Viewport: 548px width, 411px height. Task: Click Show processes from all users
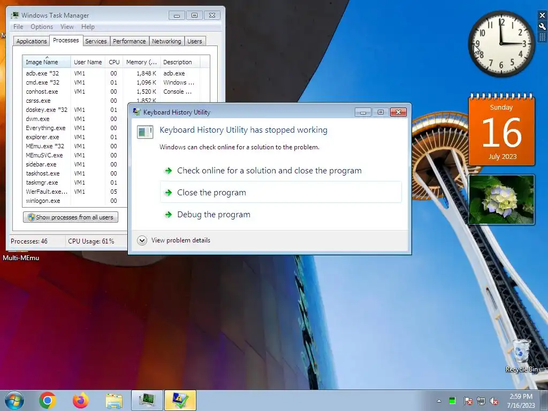[x=71, y=217]
